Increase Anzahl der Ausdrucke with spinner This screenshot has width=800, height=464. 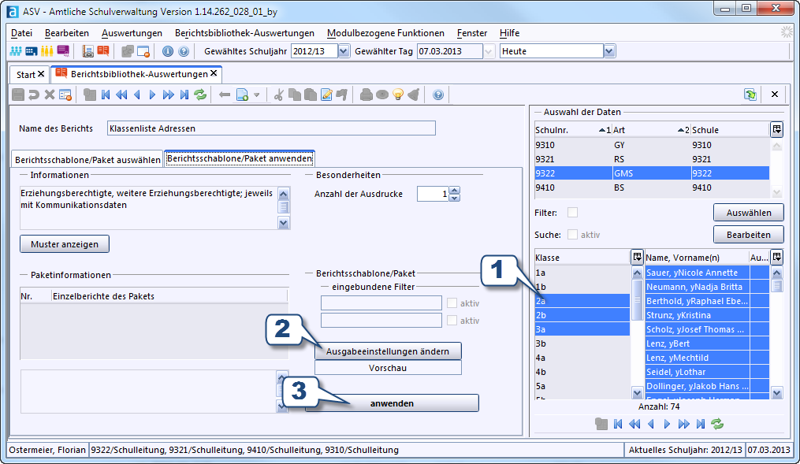(454, 190)
